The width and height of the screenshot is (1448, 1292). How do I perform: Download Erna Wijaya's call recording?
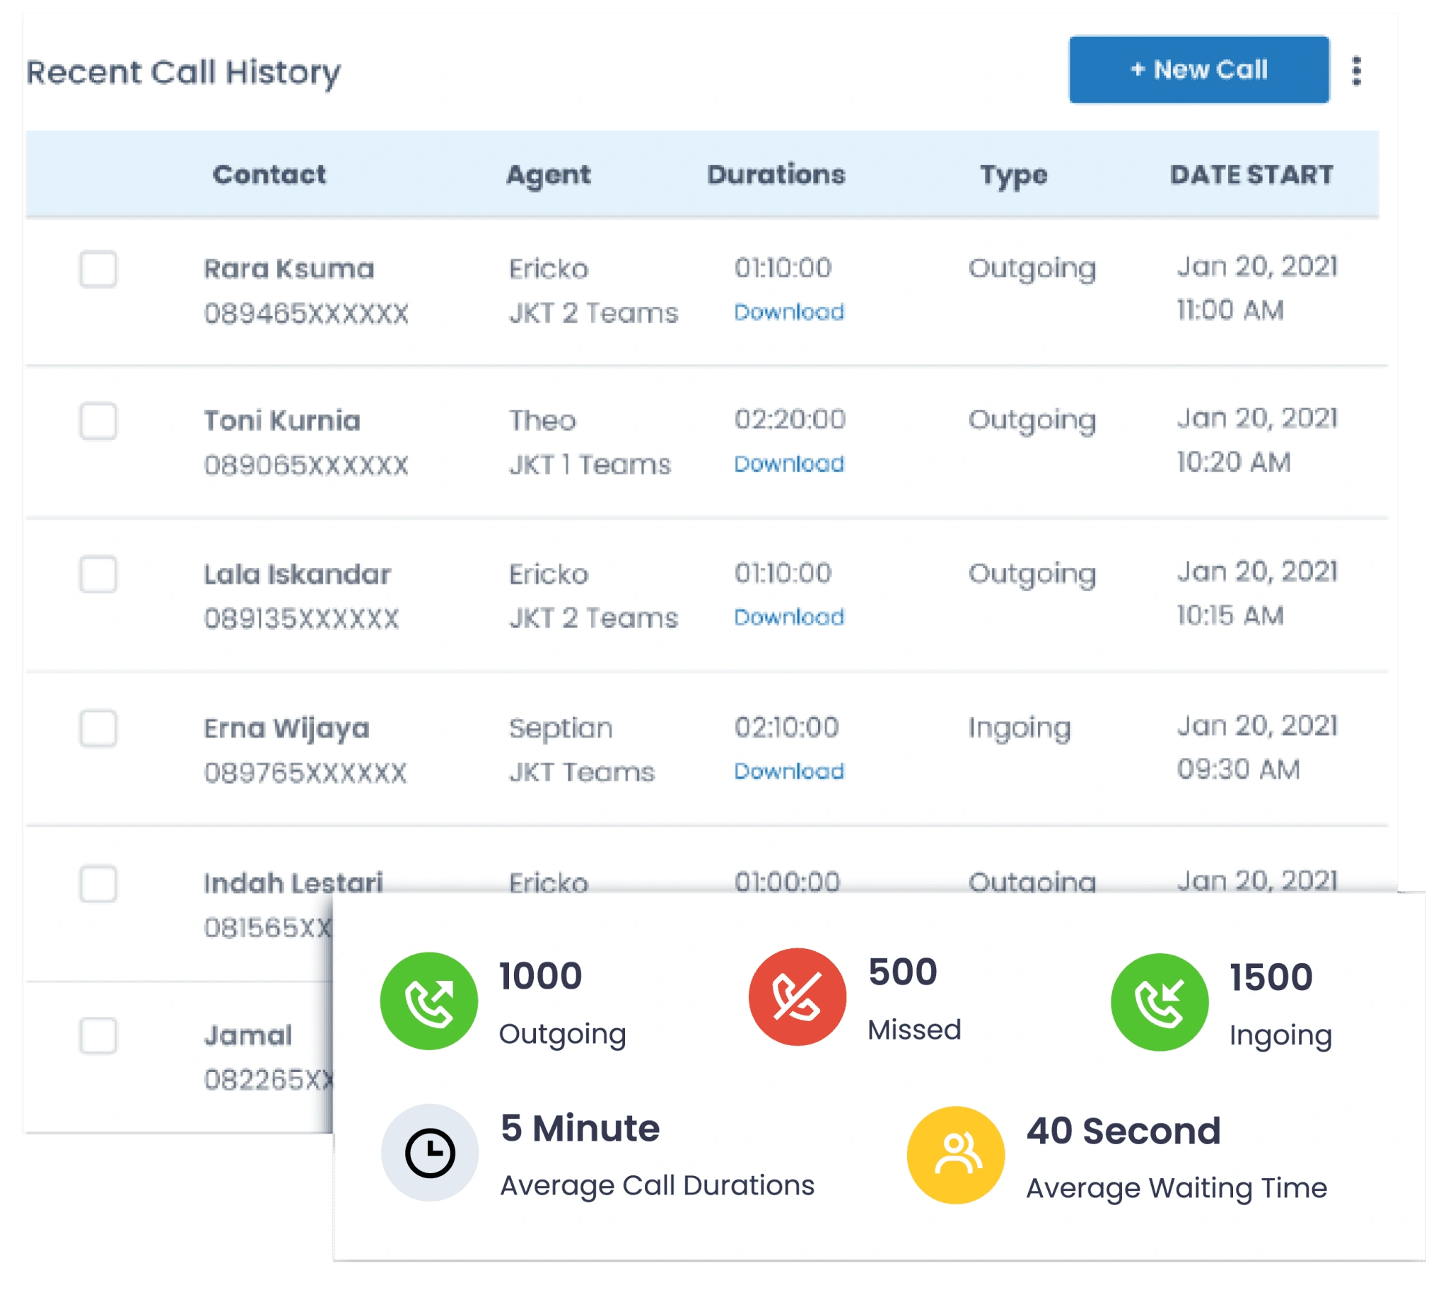tap(788, 771)
